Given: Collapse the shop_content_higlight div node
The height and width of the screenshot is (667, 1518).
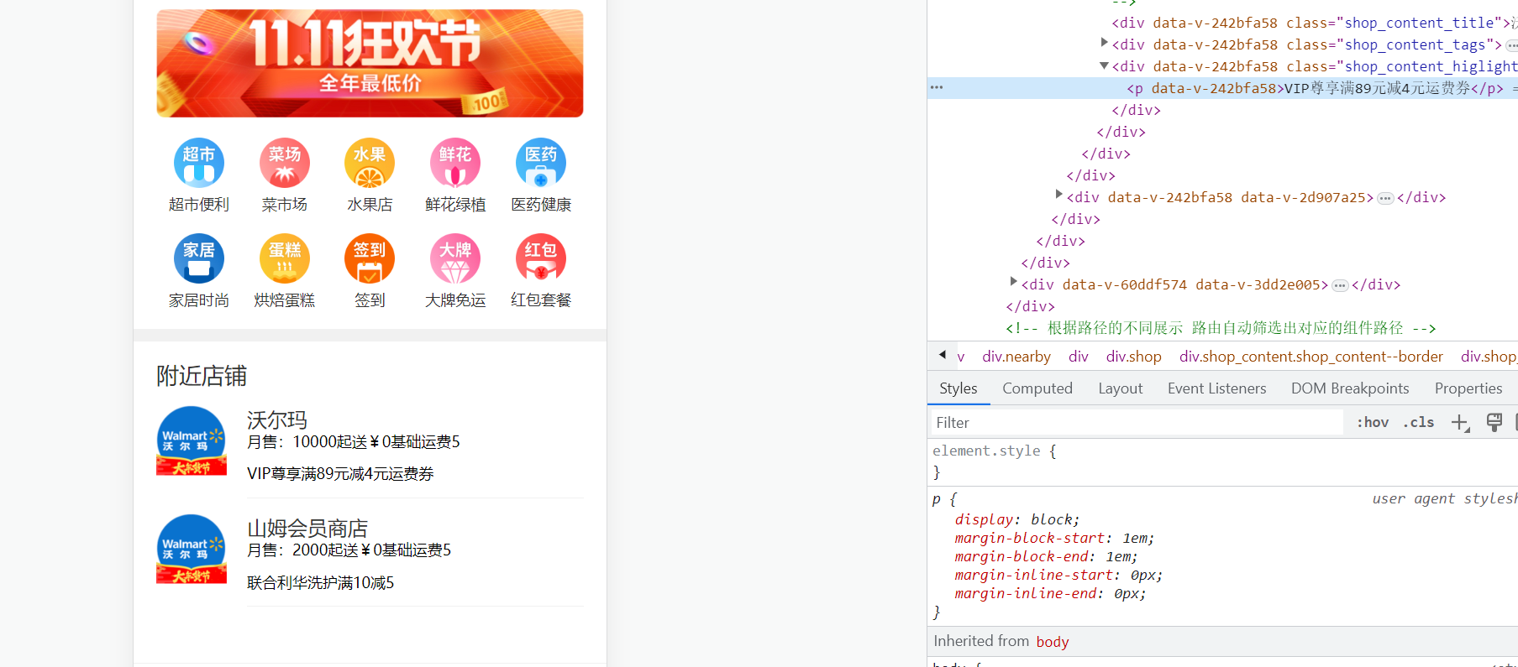Looking at the screenshot, I should (1104, 65).
